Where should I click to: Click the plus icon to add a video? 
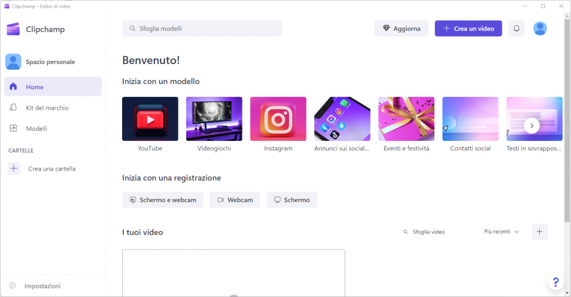(539, 231)
